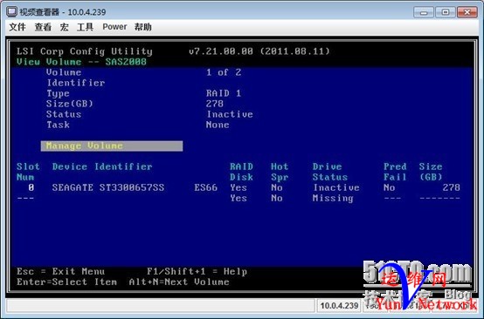
Task: Click the RAID 1 type value
Action: [224, 93]
